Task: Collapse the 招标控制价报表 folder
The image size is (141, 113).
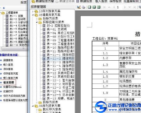Action: pos(37,22)
